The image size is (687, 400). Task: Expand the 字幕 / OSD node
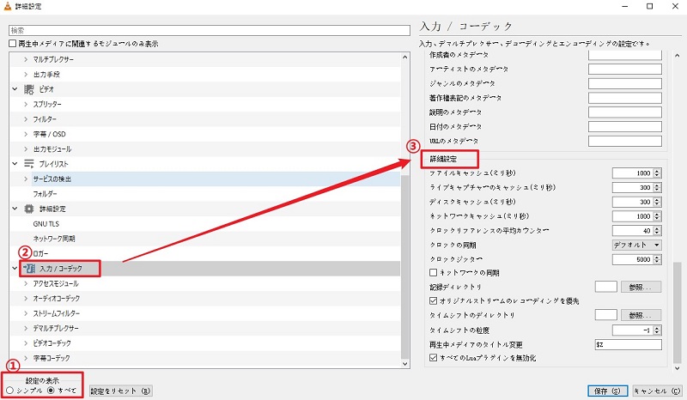pos(26,134)
